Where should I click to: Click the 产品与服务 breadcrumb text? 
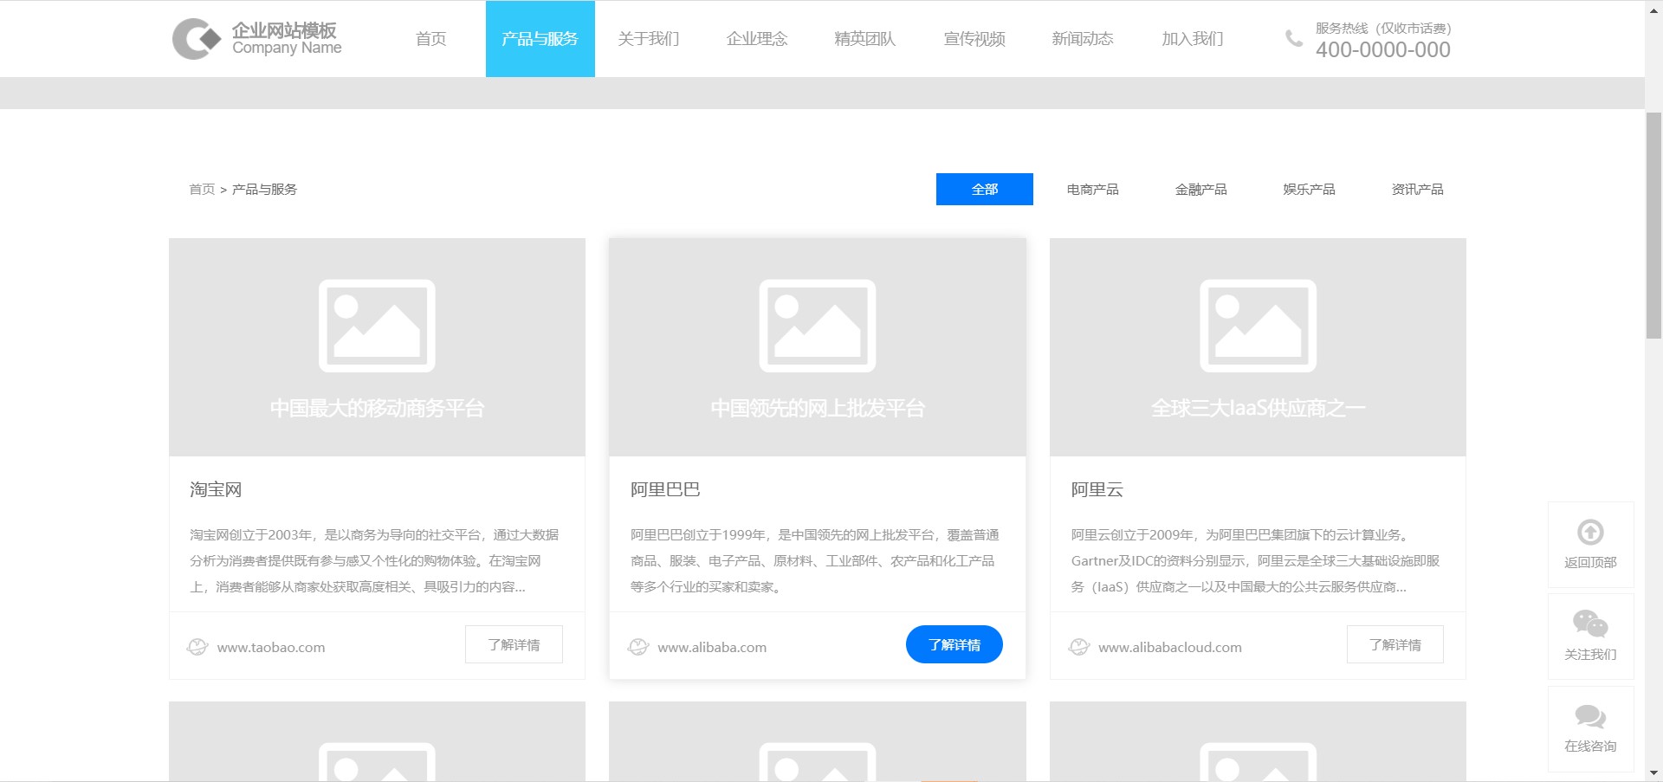point(264,189)
